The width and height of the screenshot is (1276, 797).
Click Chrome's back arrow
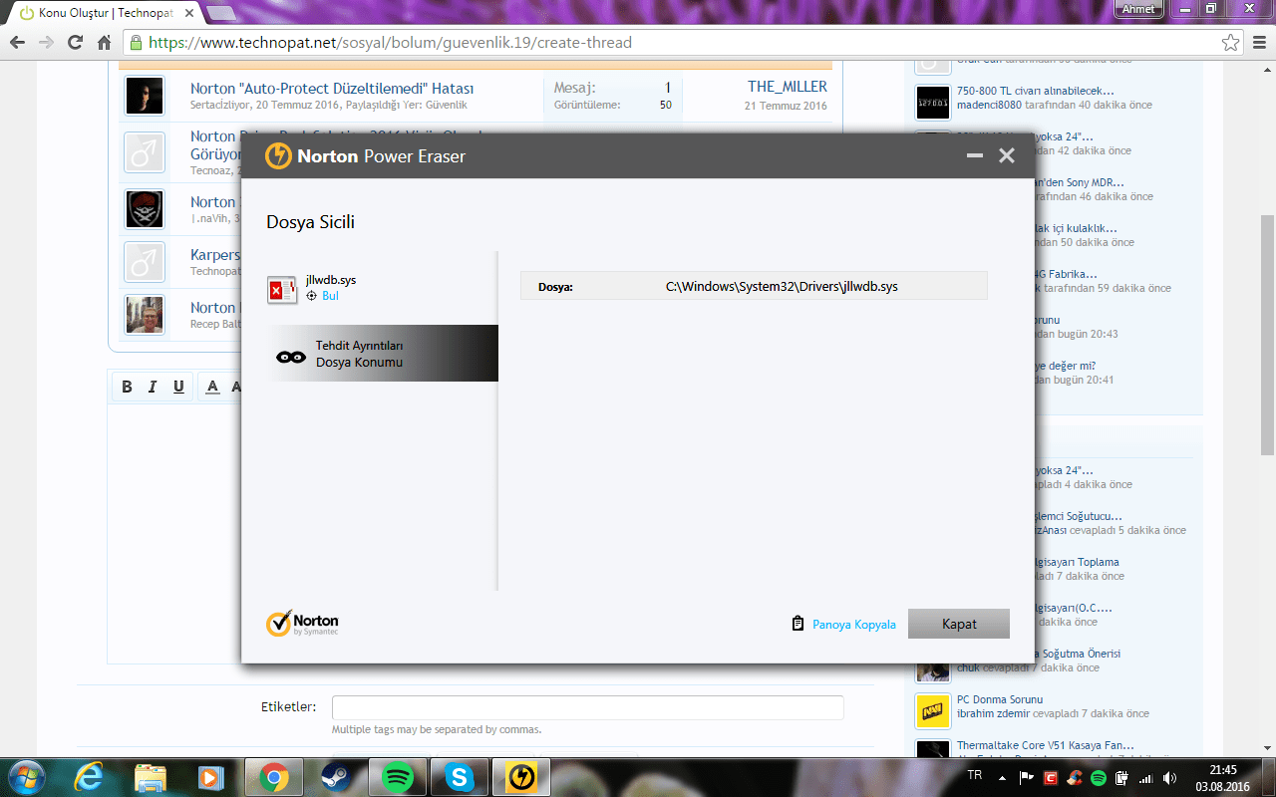(17, 43)
